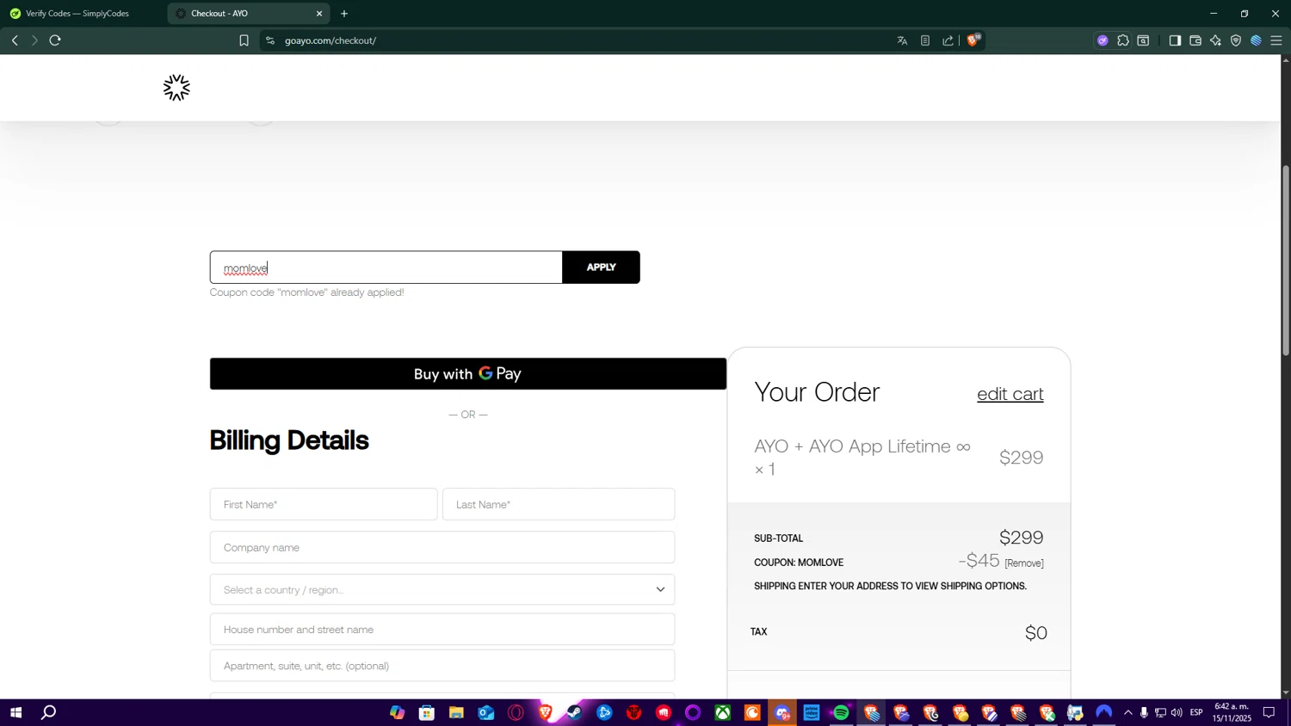Open Brave Shields lion icon
The height and width of the screenshot is (726, 1291).
click(x=973, y=40)
